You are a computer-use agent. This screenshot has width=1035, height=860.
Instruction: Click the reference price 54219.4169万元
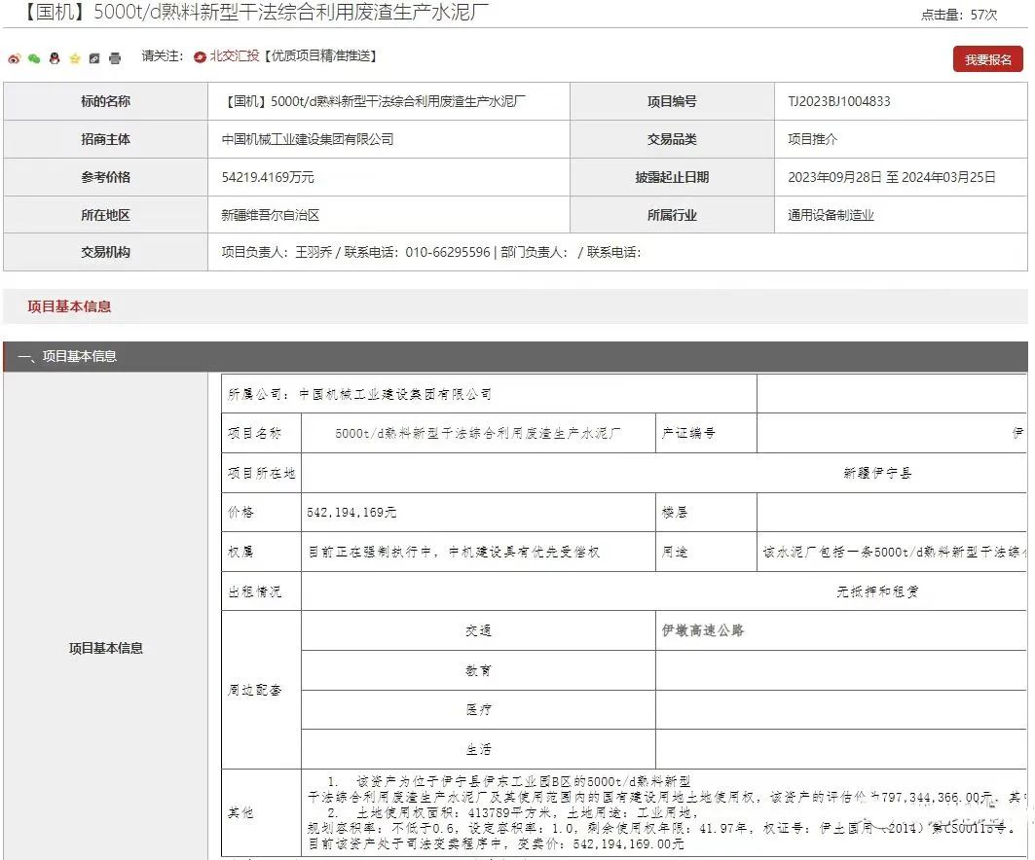pyautogui.click(x=268, y=177)
